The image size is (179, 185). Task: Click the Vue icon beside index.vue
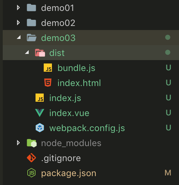click(x=40, y=113)
